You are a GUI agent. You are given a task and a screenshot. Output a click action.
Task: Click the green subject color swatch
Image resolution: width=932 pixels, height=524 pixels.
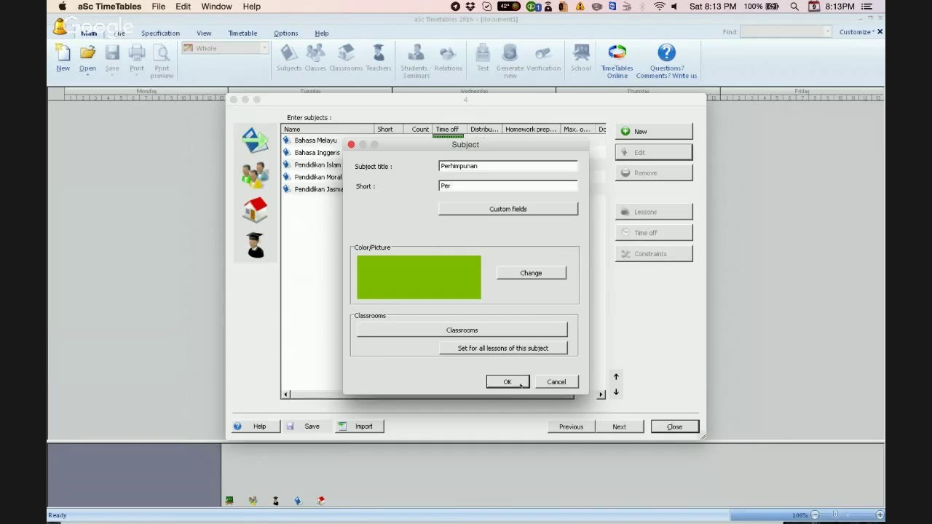coord(419,277)
